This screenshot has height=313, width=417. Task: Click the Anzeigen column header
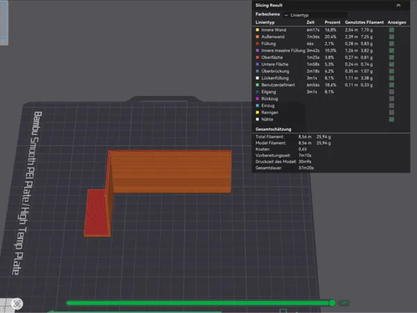[397, 22]
